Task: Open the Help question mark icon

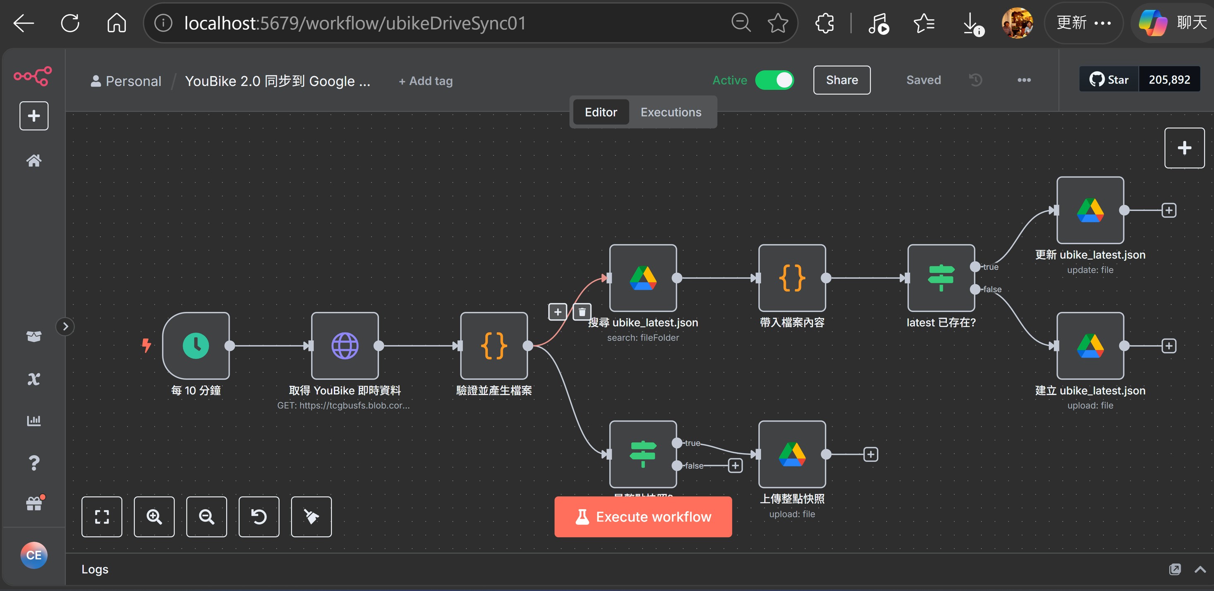Action: click(34, 463)
